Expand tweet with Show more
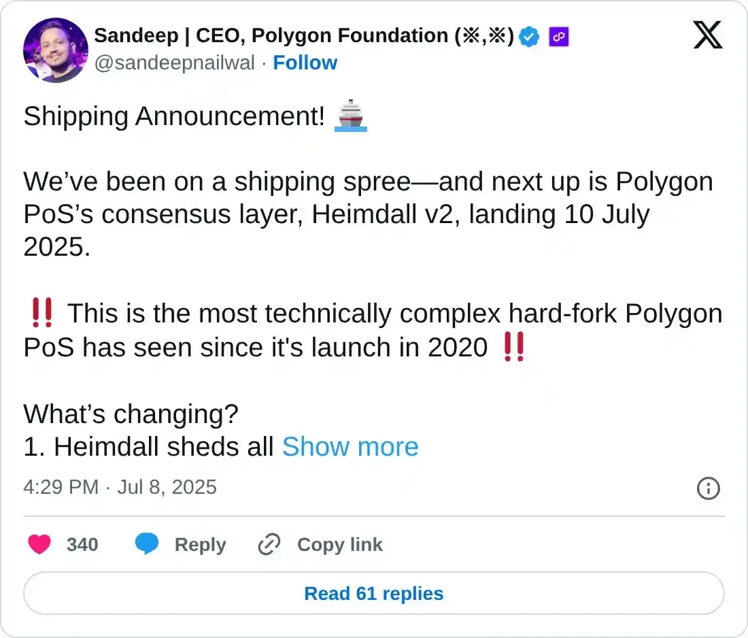The height and width of the screenshot is (638, 748). click(x=350, y=446)
